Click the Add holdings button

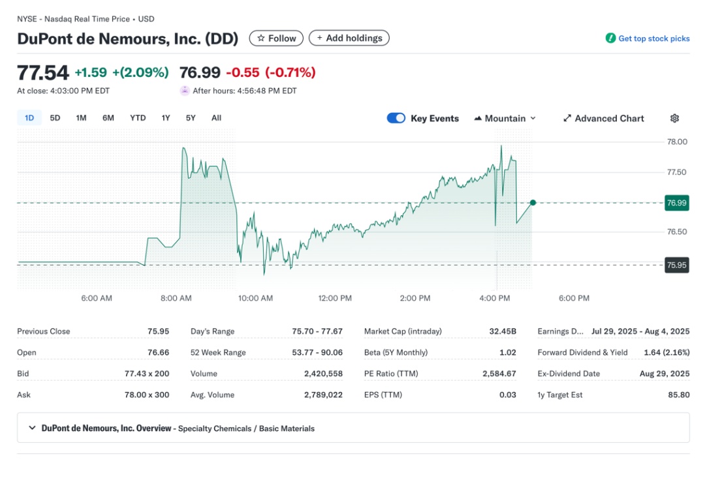tap(349, 38)
